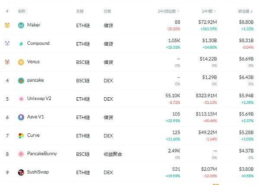
Task: Open the Maker project link
Action: pyautogui.click(x=33, y=25)
